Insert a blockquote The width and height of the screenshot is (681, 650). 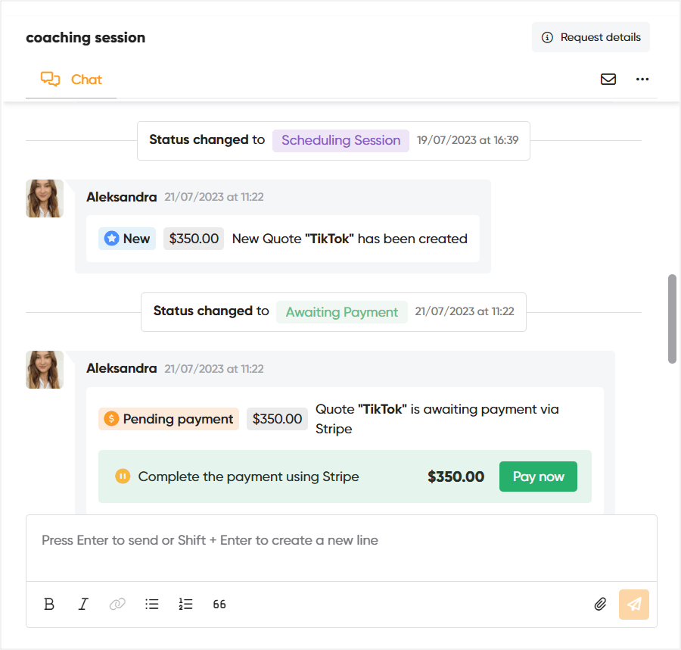(219, 605)
